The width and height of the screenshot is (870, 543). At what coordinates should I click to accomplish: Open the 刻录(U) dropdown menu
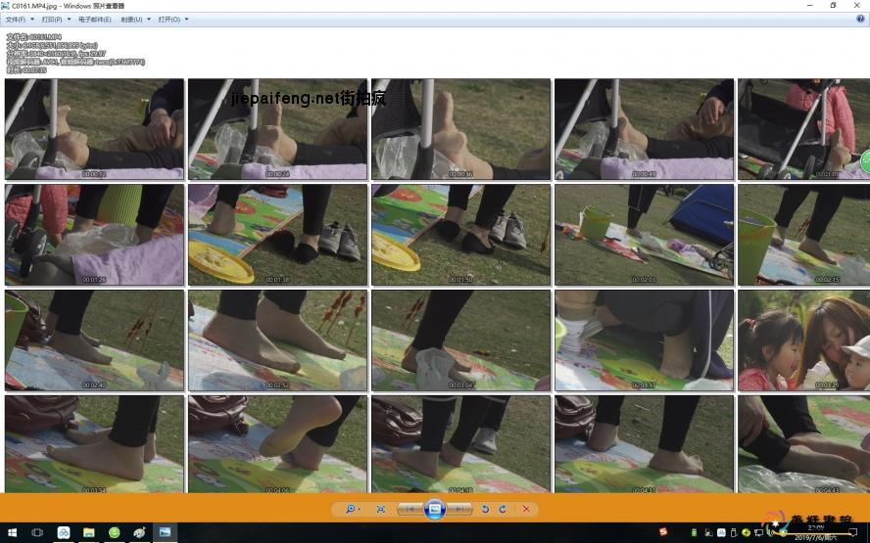point(132,19)
